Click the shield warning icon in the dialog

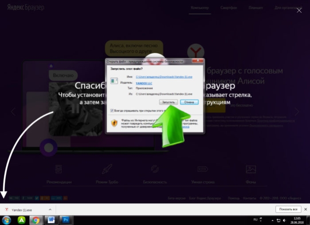tap(114, 123)
